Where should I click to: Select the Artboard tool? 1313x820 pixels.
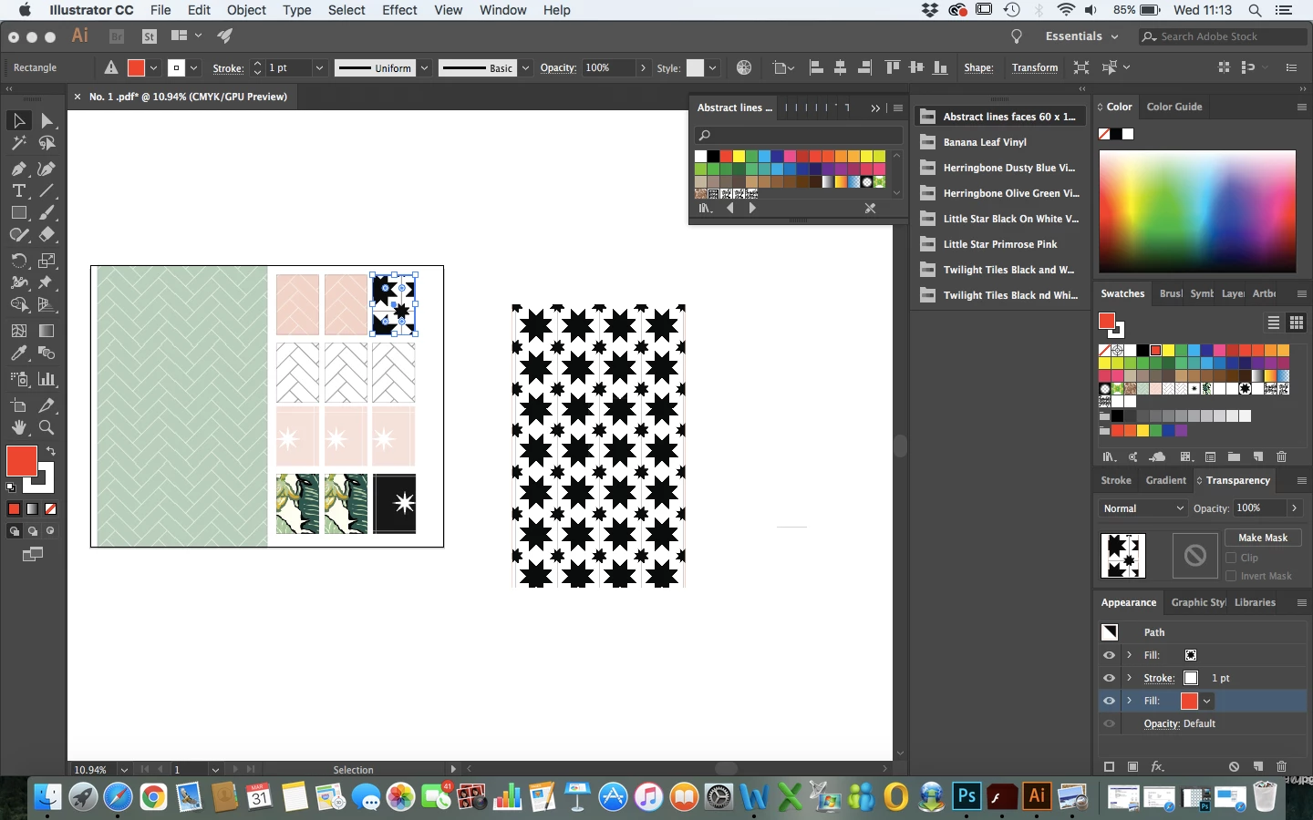[18, 405]
